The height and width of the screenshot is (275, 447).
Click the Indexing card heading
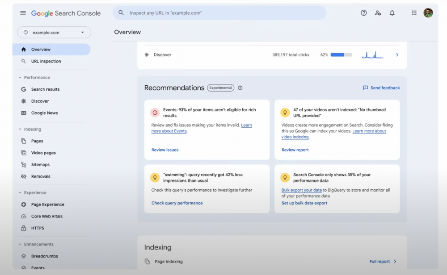(158, 247)
